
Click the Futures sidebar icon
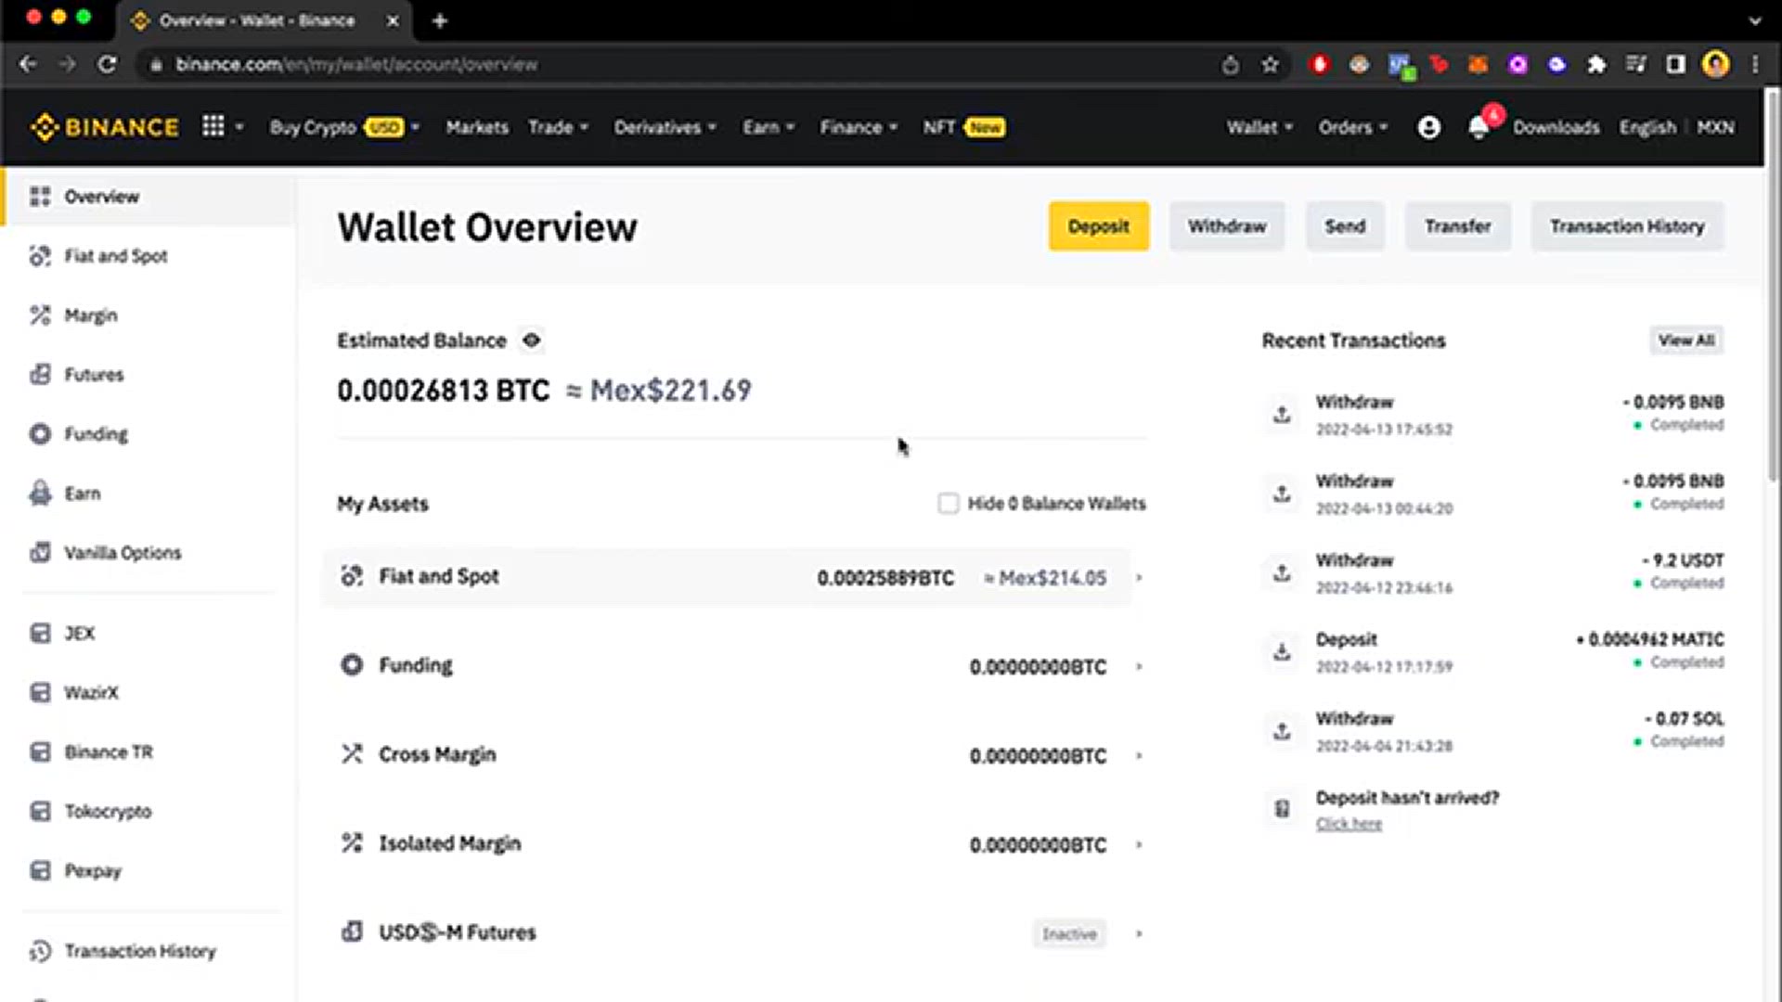pyautogui.click(x=40, y=375)
